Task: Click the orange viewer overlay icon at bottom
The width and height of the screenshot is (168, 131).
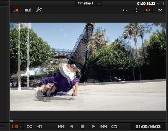Action: point(15,127)
